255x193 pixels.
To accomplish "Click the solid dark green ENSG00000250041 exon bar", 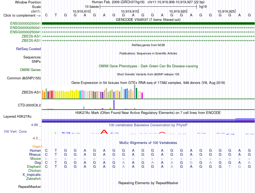I will click(x=148, y=24).
